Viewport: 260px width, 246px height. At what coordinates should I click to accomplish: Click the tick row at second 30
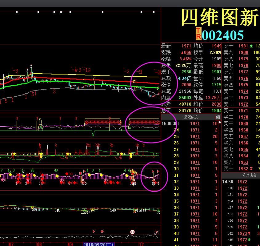[190, 169]
